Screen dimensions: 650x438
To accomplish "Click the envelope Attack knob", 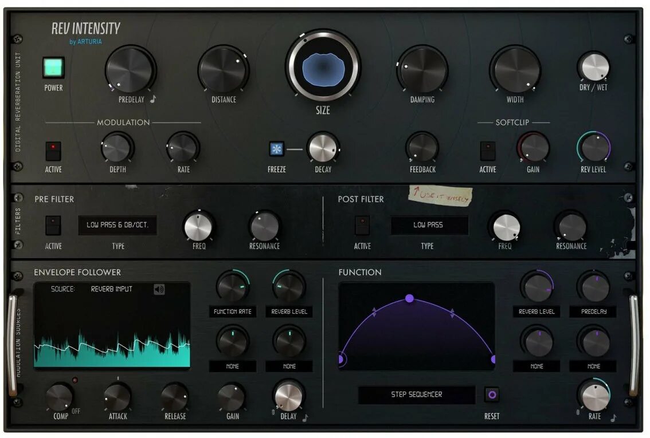I will coord(118,397).
